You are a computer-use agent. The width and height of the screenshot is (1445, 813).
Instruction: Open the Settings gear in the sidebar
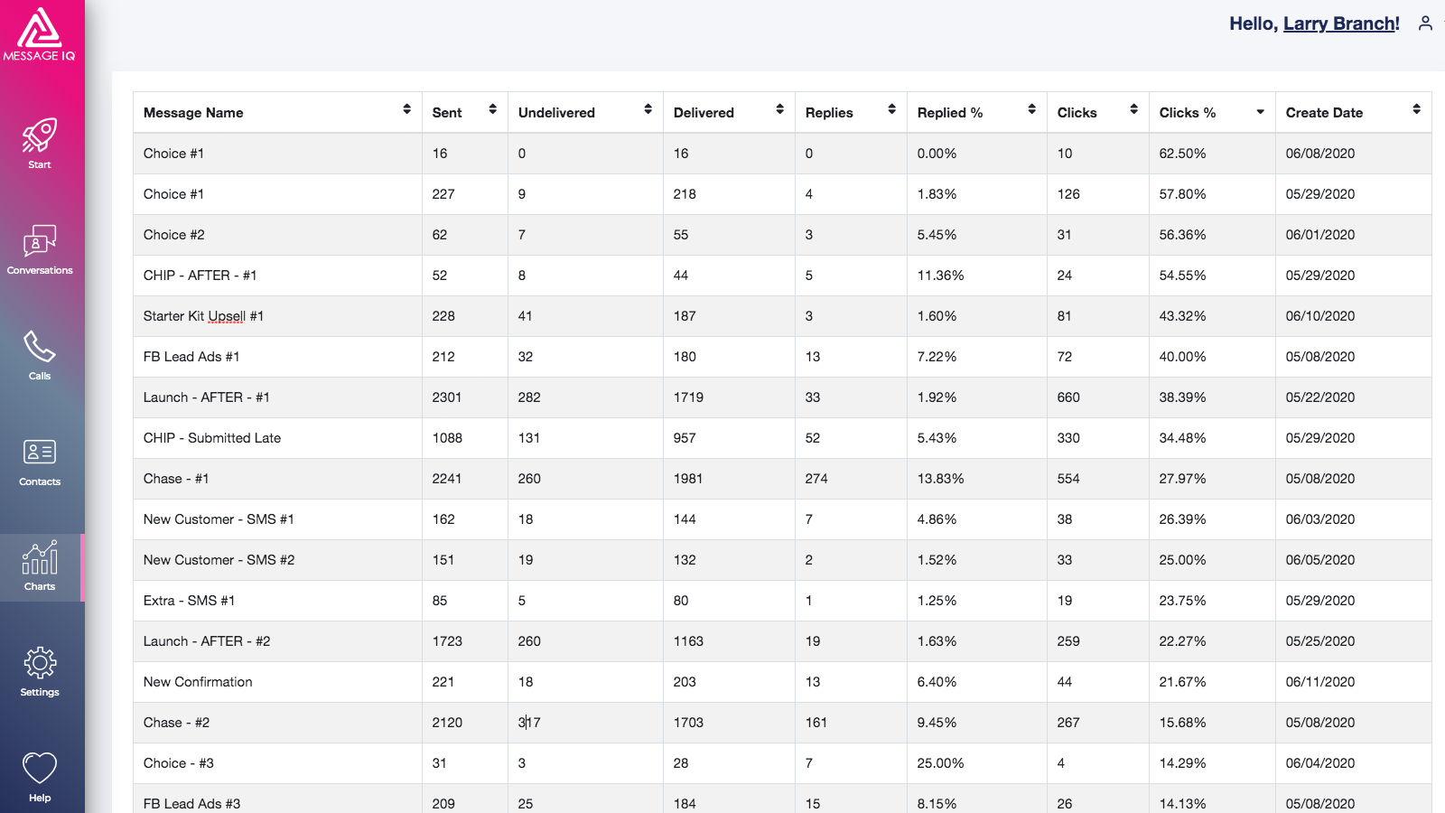[40, 671]
